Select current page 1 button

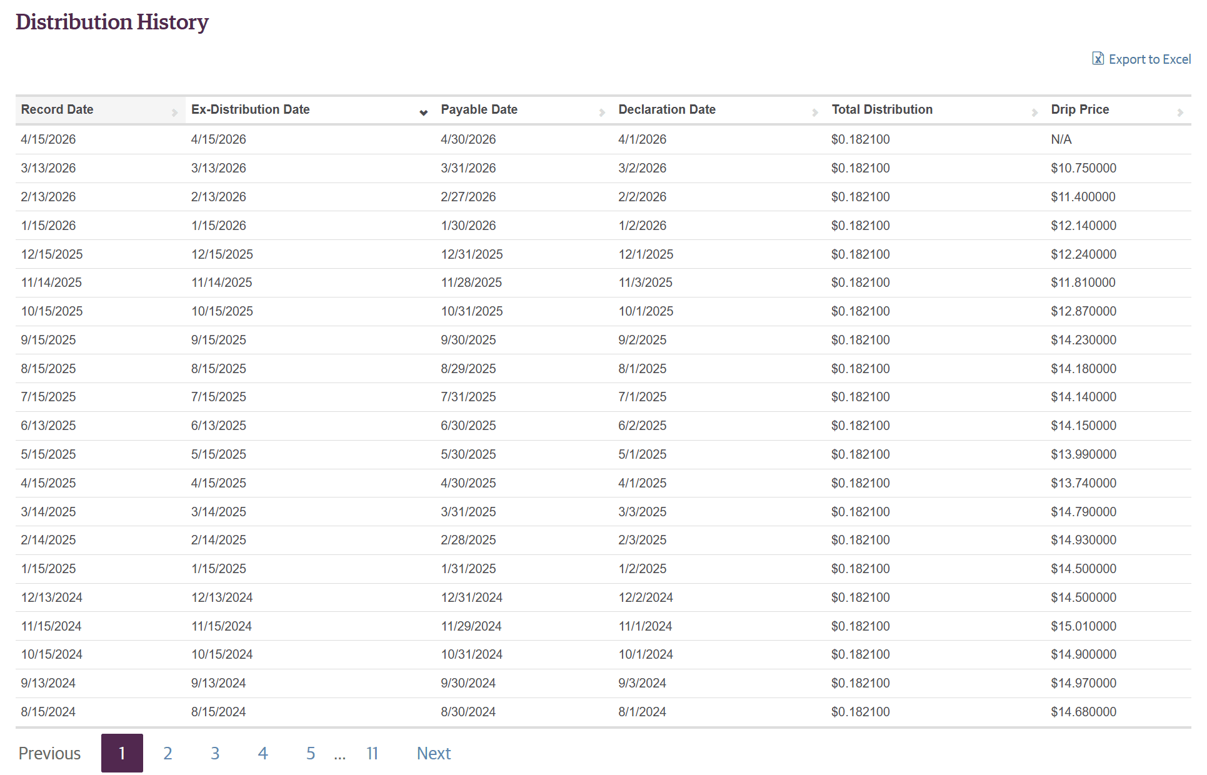pyautogui.click(x=122, y=753)
